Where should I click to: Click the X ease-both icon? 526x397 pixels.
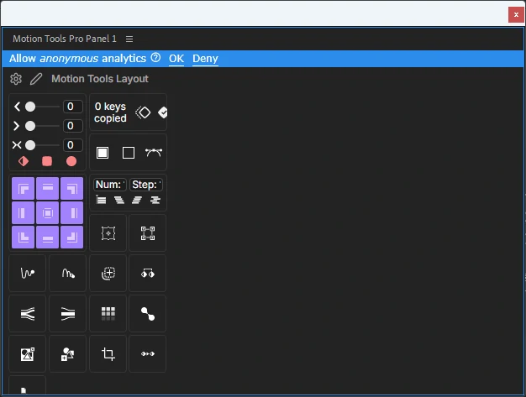tap(17, 145)
